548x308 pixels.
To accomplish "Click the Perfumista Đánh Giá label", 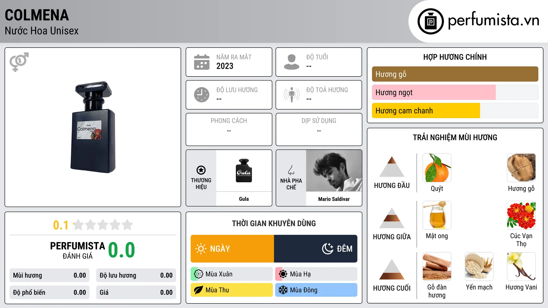I will 78,250.
